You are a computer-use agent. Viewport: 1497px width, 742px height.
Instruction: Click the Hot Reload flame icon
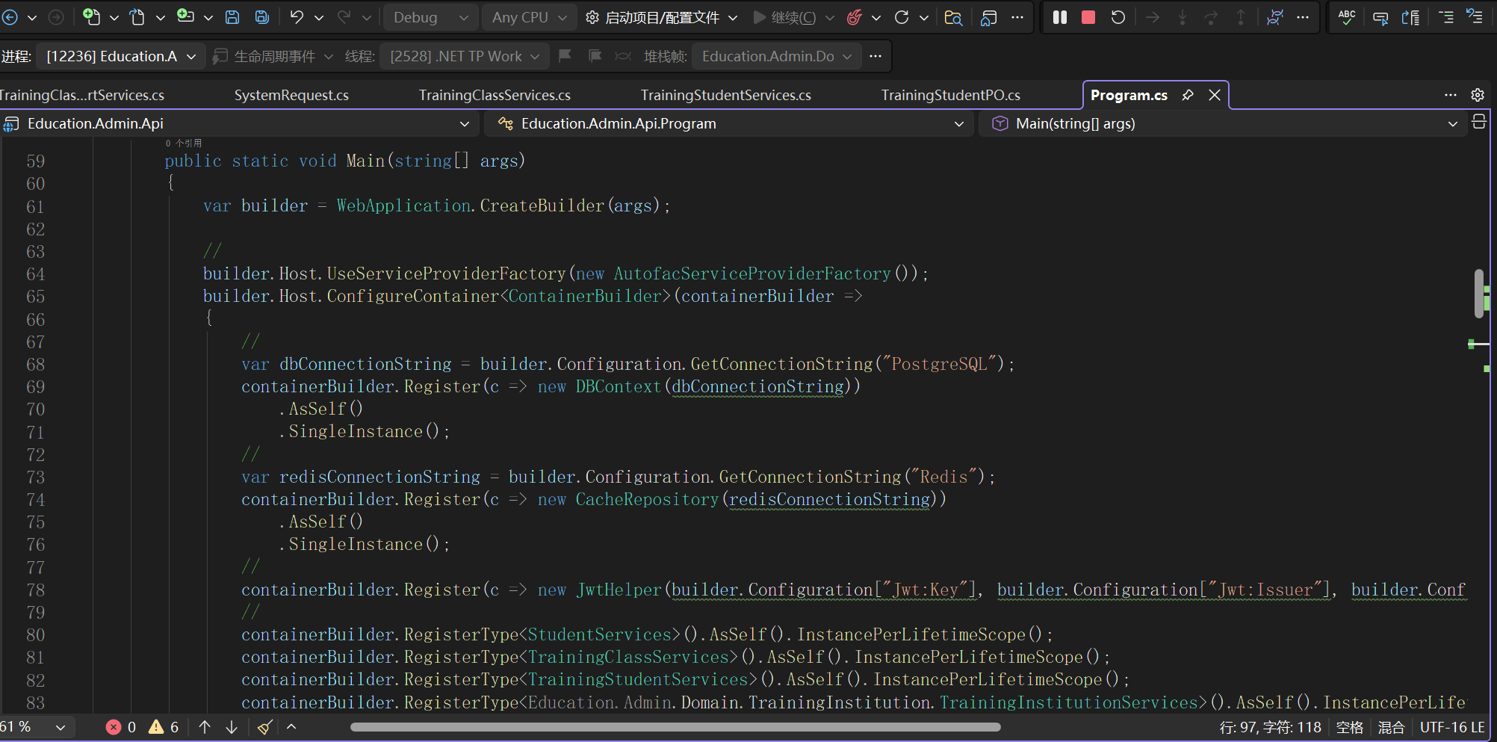click(855, 17)
